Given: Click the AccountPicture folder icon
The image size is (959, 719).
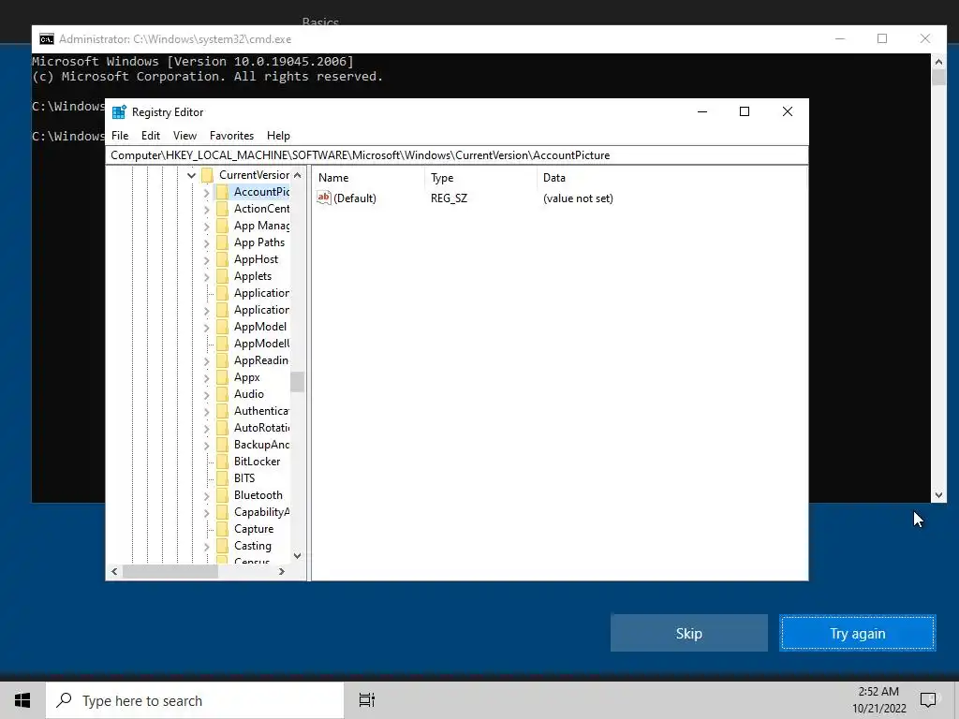Looking at the screenshot, I should [x=223, y=192].
